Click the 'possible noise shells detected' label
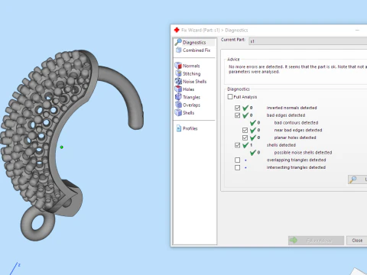 (x=303, y=153)
